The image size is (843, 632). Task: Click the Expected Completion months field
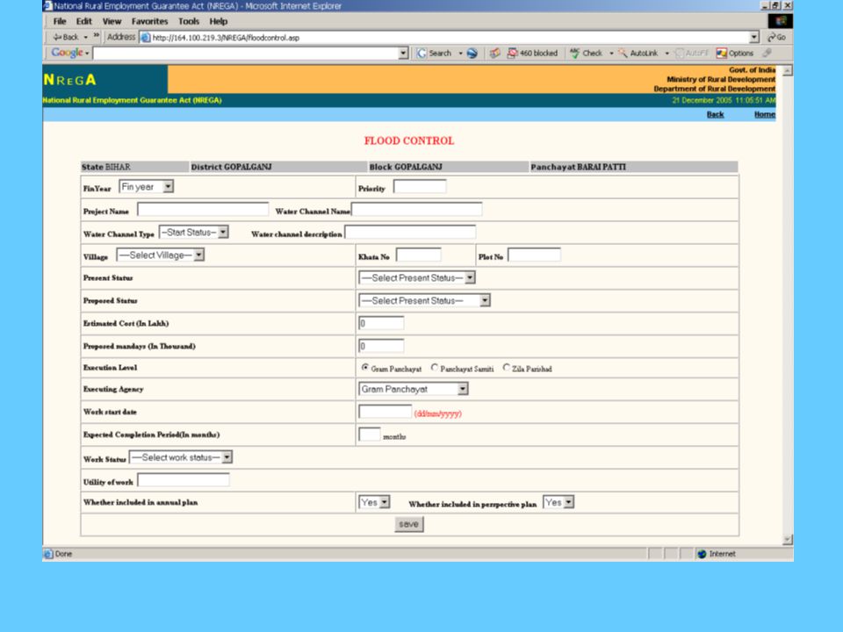(x=370, y=434)
